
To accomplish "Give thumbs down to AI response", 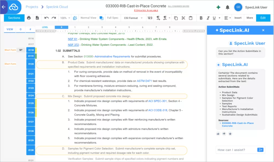I will (x=224, y=134).
